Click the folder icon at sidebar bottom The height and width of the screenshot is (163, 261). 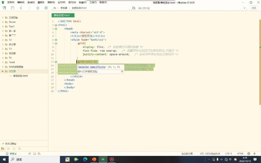point(3,149)
